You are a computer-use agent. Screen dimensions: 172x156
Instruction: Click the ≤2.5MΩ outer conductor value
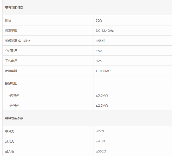point(102,106)
